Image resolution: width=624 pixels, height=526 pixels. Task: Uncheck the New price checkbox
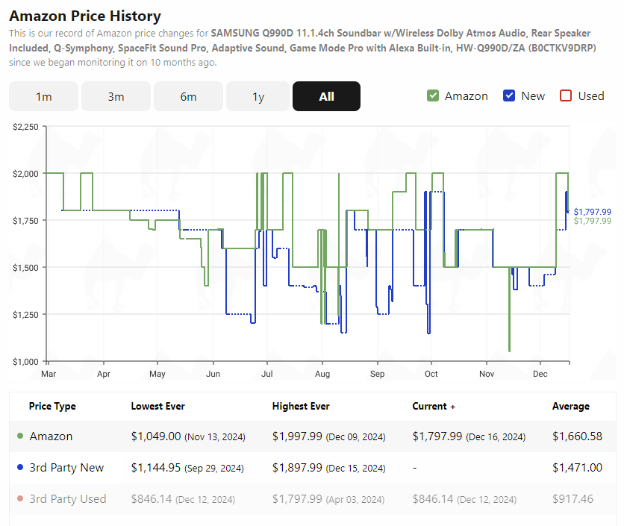(509, 96)
